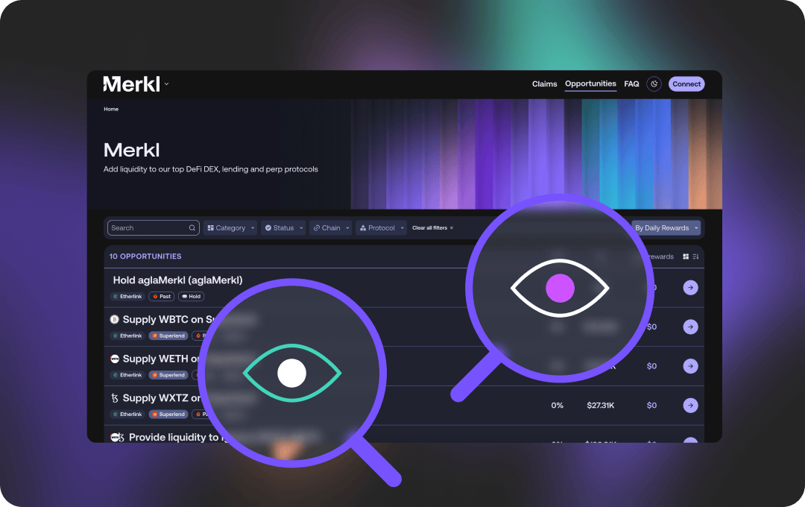Click the Superlend tag under Supply WXTZ
The height and width of the screenshot is (507, 805).
[168, 415]
